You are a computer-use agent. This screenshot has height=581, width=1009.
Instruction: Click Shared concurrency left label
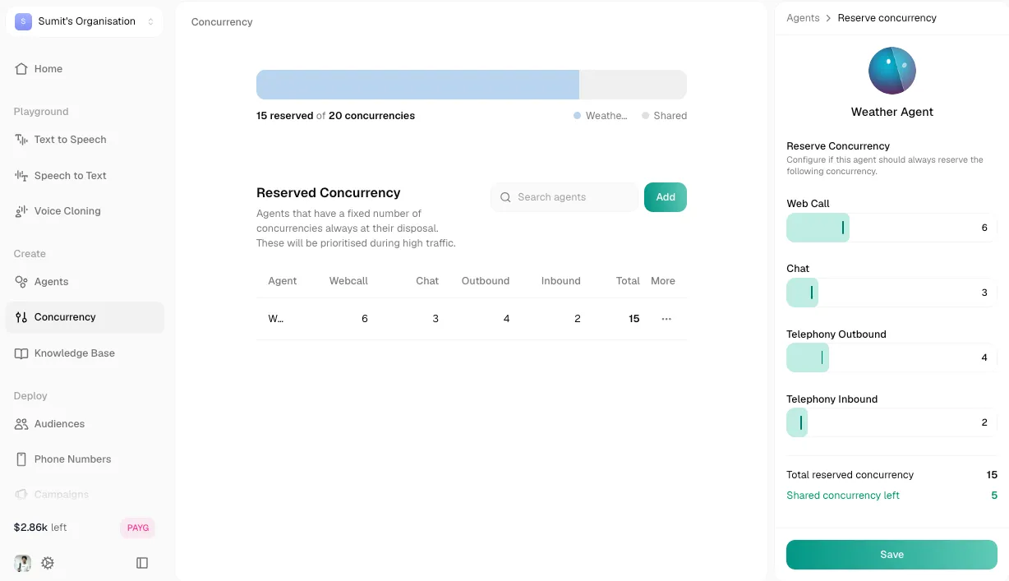coord(843,496)
